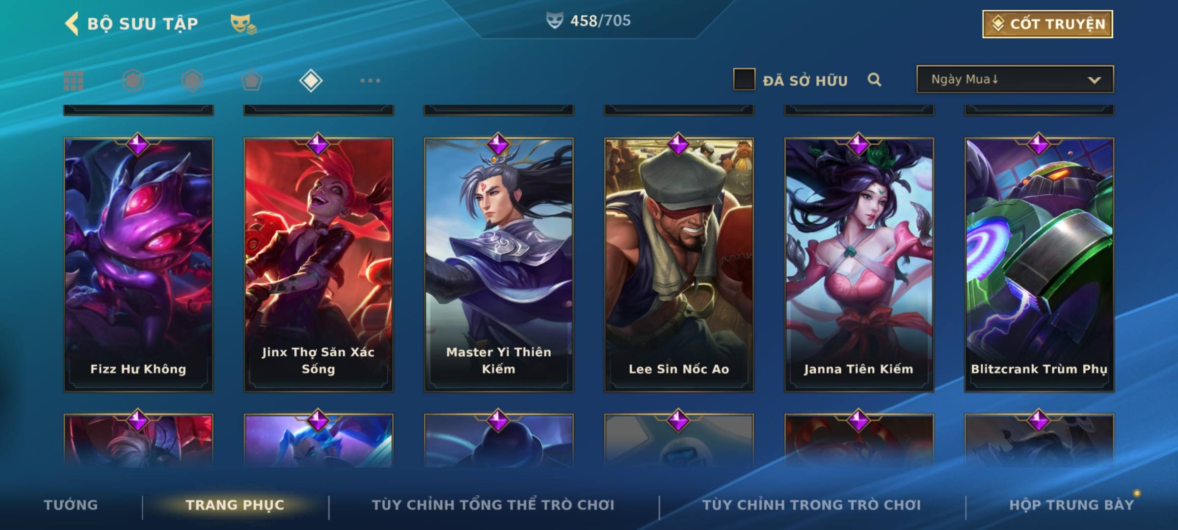Select the Lee Sin Nốc Ao skin
This screenshot has width=1178, height=530.
click(679, 265)
